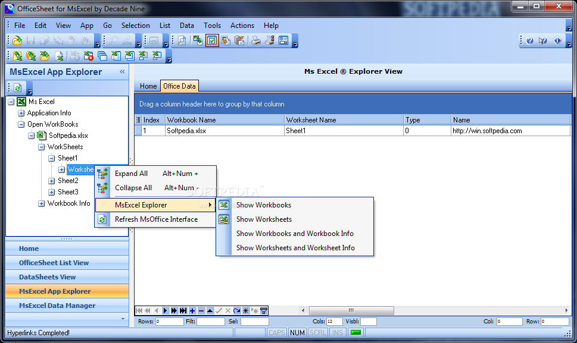Collapse the Softpedia.xlsx tree node
Screen dimensions: 577x343
[x=32, y=136]
